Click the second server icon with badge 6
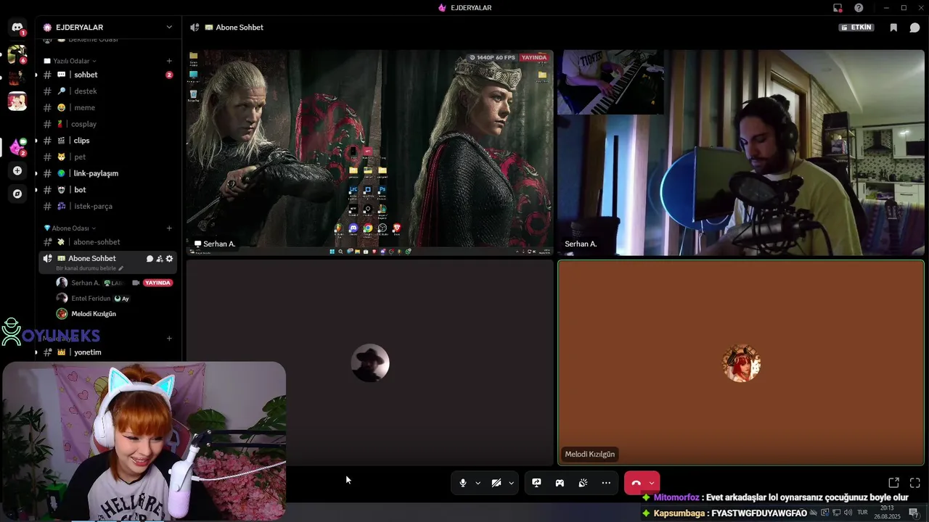Image resolution: width=929 pixels, height=522 pixels. click(17, 54)
